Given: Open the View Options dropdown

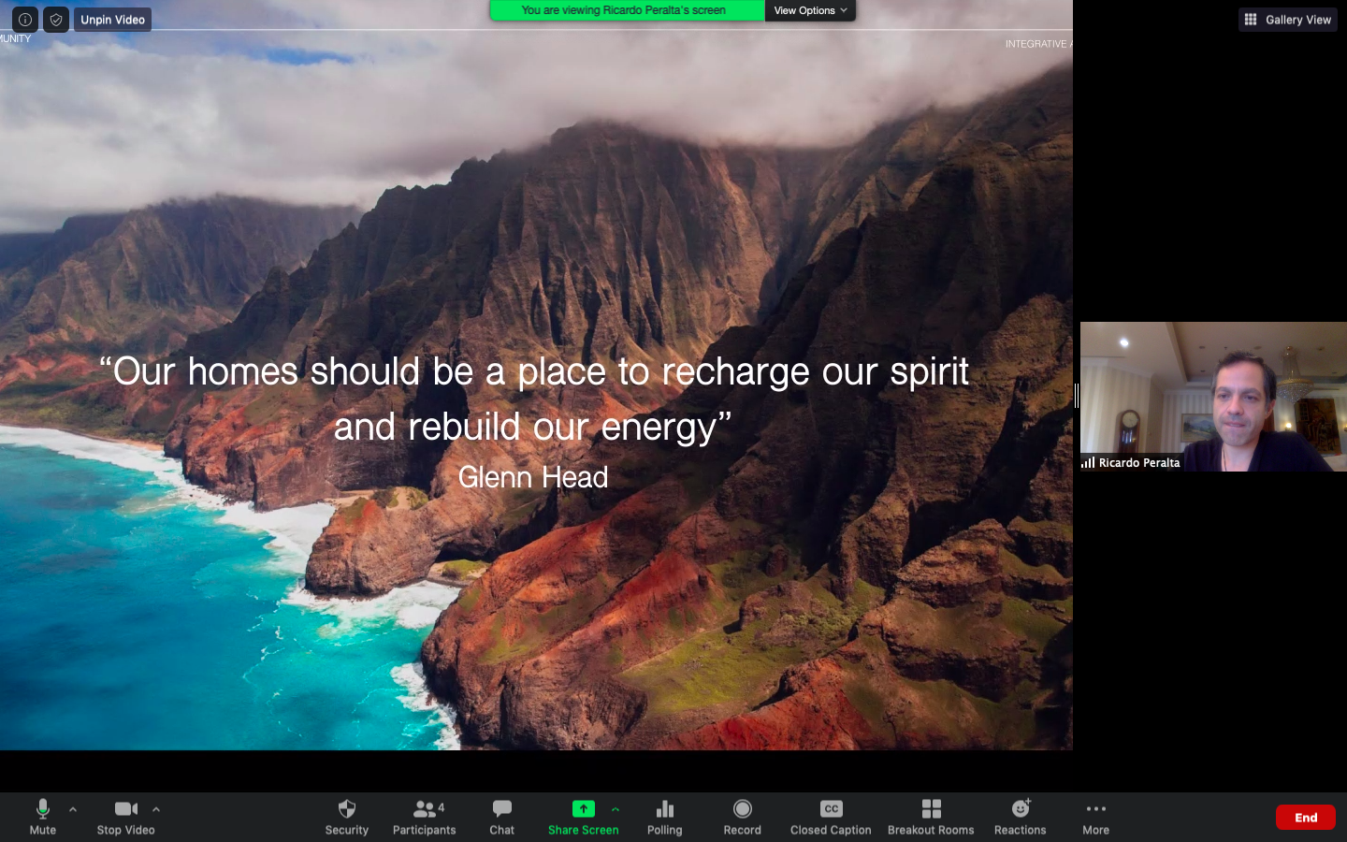Looking at the screenshot, I should coord(810,10).
